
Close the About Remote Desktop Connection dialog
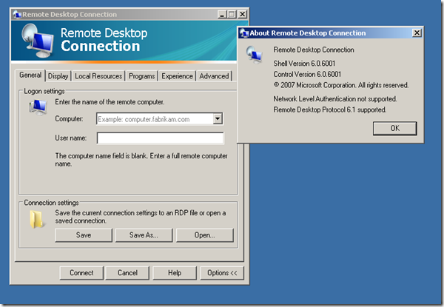[417, 33]
